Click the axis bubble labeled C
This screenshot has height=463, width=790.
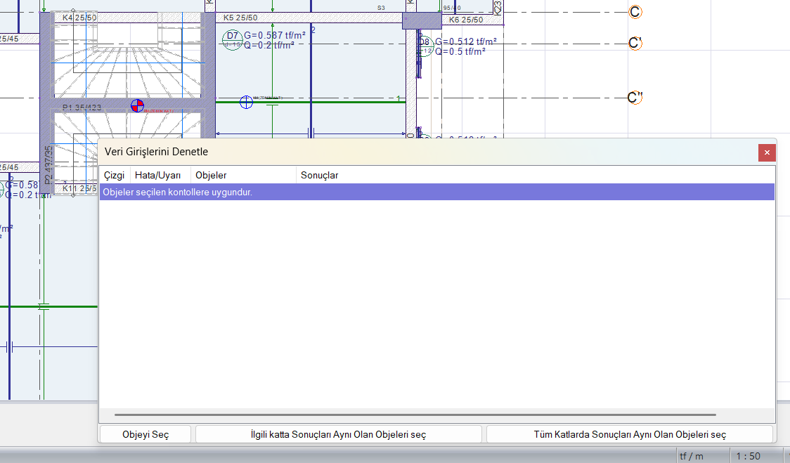[635, 13]
